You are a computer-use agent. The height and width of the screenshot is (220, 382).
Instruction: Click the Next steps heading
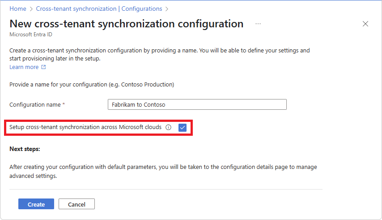tap(25, 149)
